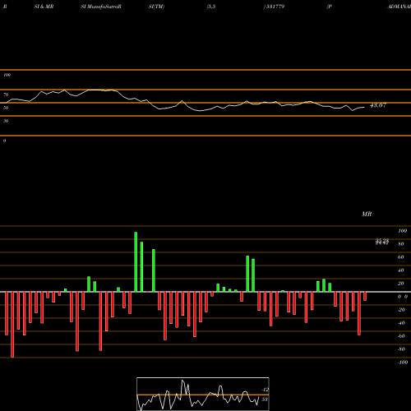The image size is (411, 411).
Task: Click the RSI axis label '100' at left
Action: pyautogui.click(x=7, y=75)
